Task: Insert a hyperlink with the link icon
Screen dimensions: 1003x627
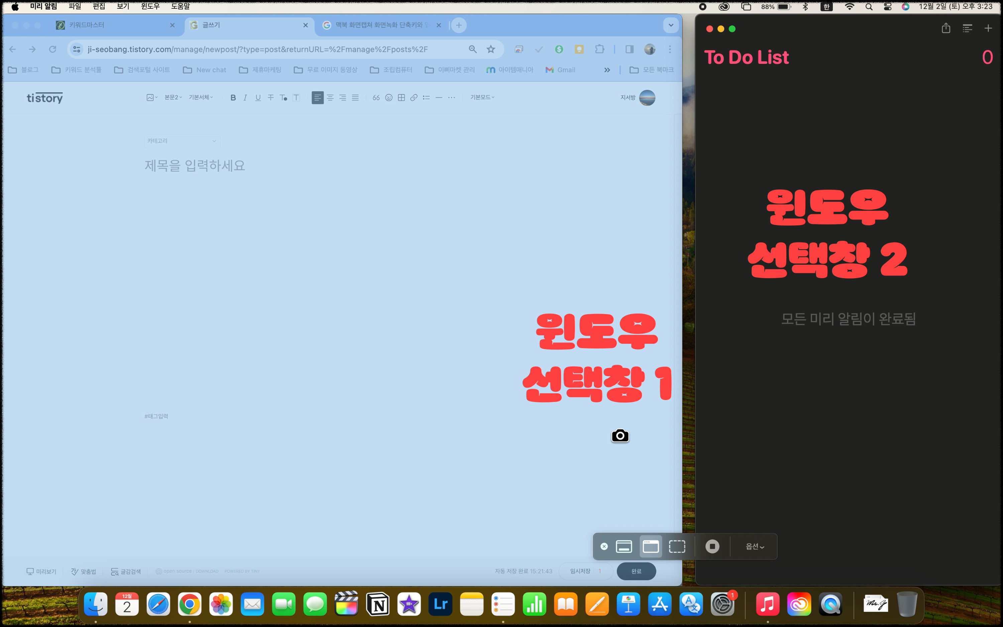Action: pos(414,97)
